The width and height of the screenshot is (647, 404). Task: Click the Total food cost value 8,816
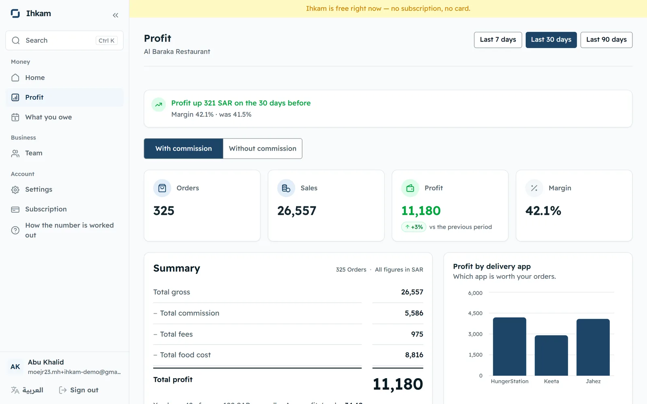(414, 355)
